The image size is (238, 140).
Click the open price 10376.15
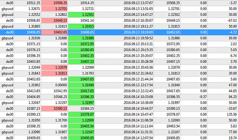point(34,50)
